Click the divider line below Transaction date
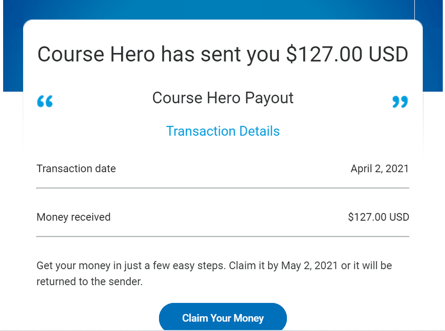The height and width of the screenshot is (331, 445). (223, 188)
